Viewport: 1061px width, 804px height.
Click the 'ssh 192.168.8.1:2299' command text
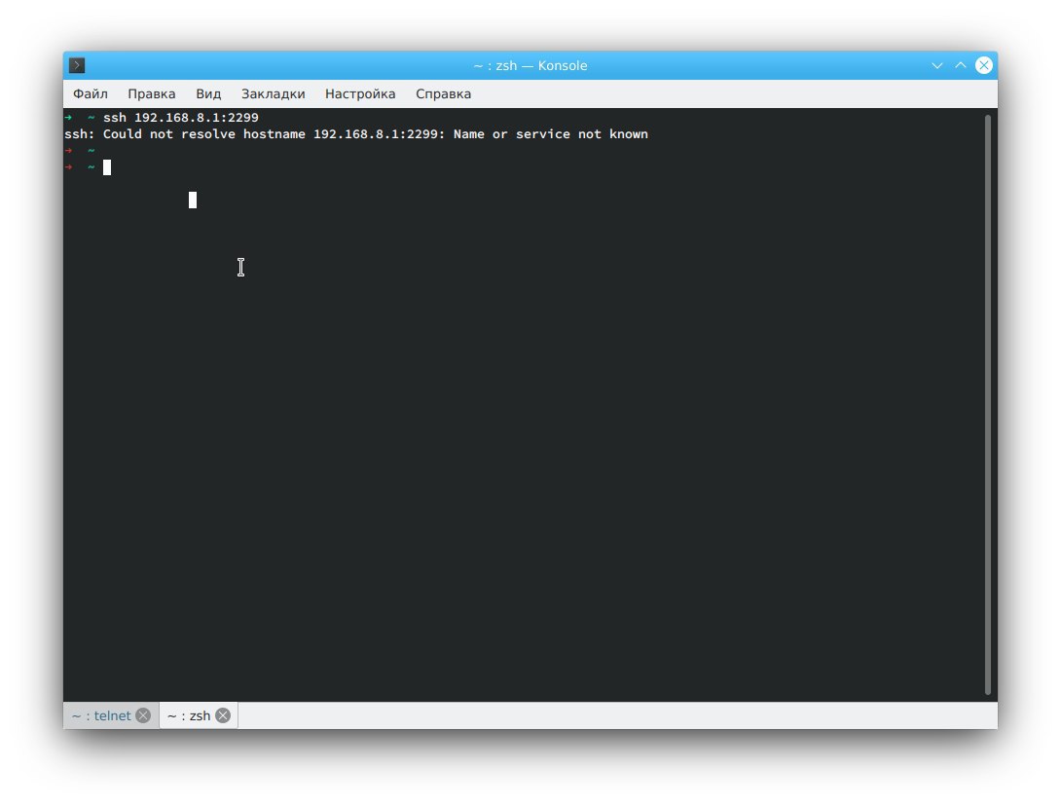tap(181, 118)
